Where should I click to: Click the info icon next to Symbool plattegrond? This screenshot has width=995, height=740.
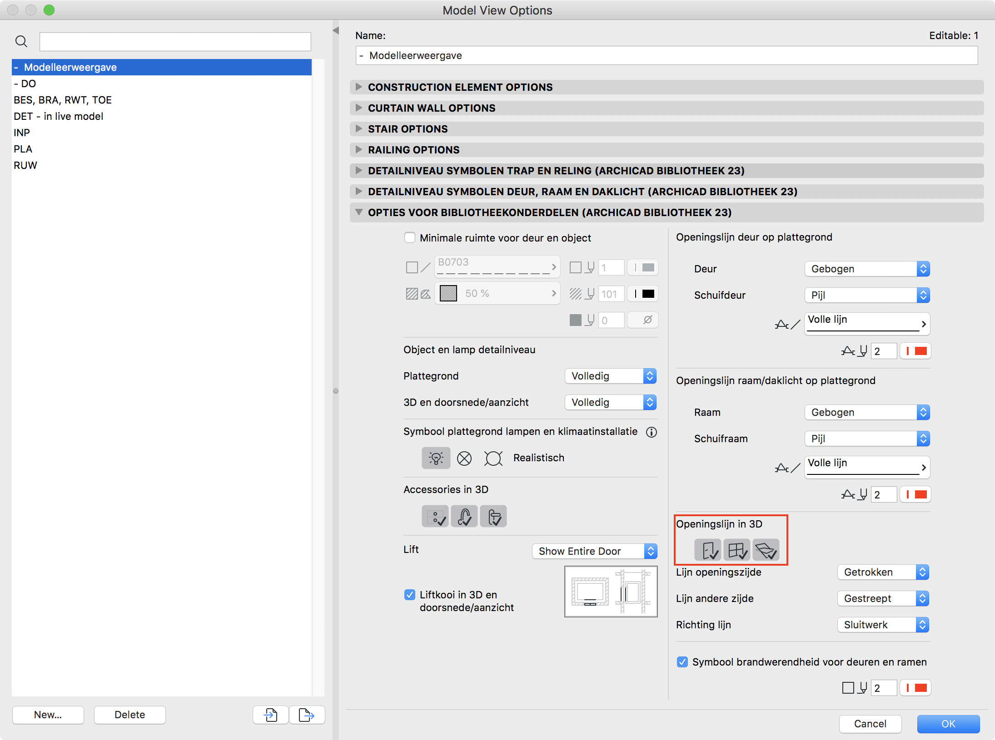652,432
